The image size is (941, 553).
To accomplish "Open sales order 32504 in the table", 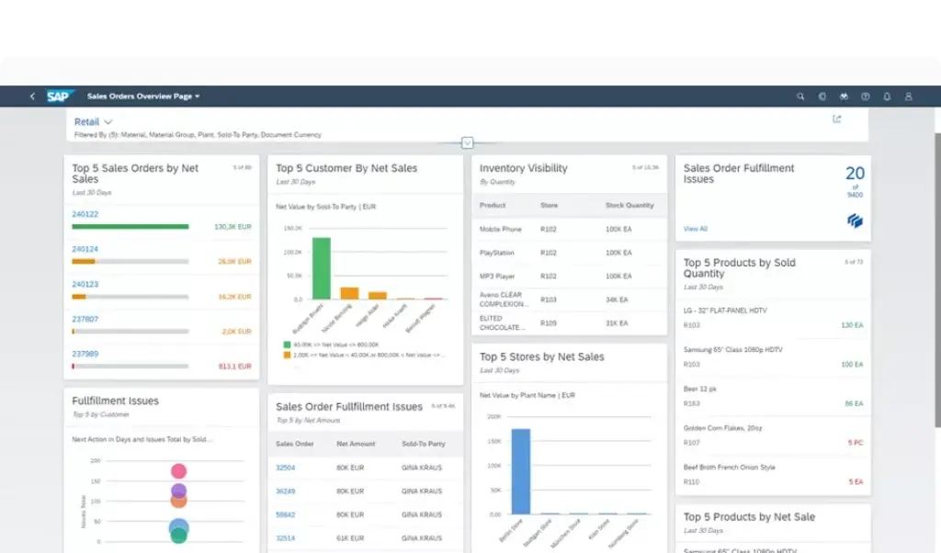I will (x=285, y=468).
